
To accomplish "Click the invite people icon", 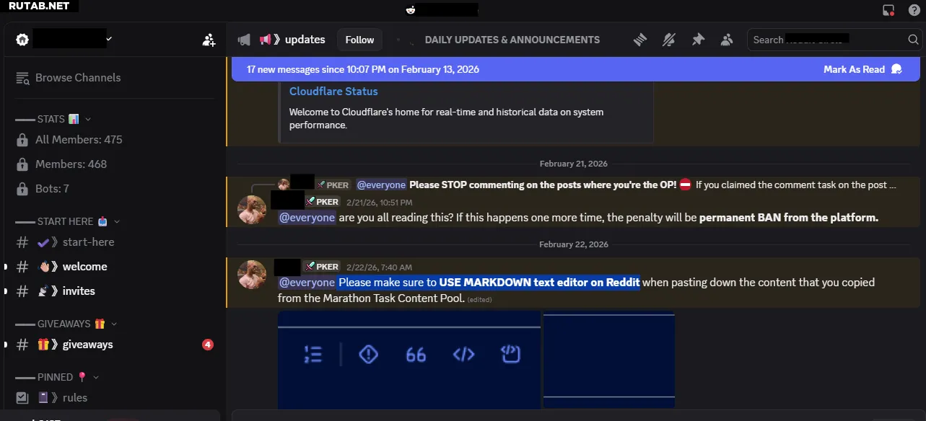I will [x=209, y=40].
